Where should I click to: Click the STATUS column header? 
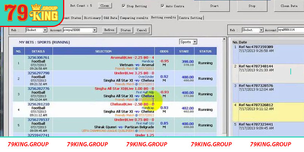point(205,51)
